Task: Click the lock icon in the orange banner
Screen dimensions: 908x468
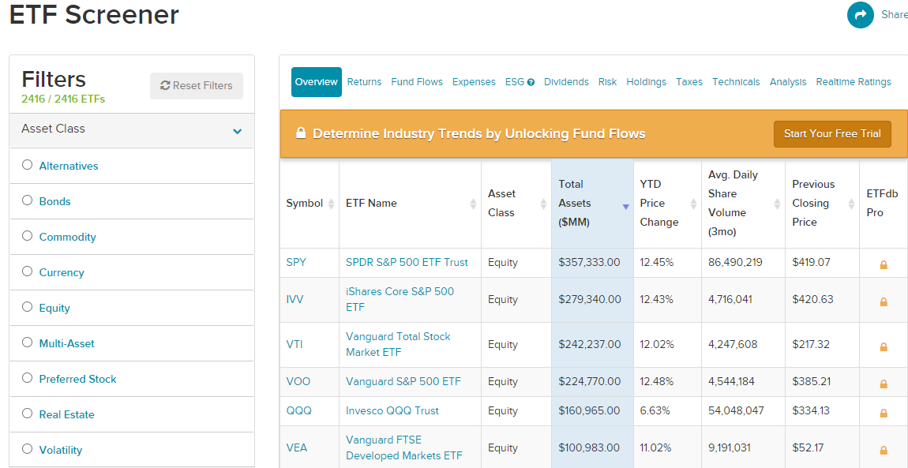Action: click(301, 133)
